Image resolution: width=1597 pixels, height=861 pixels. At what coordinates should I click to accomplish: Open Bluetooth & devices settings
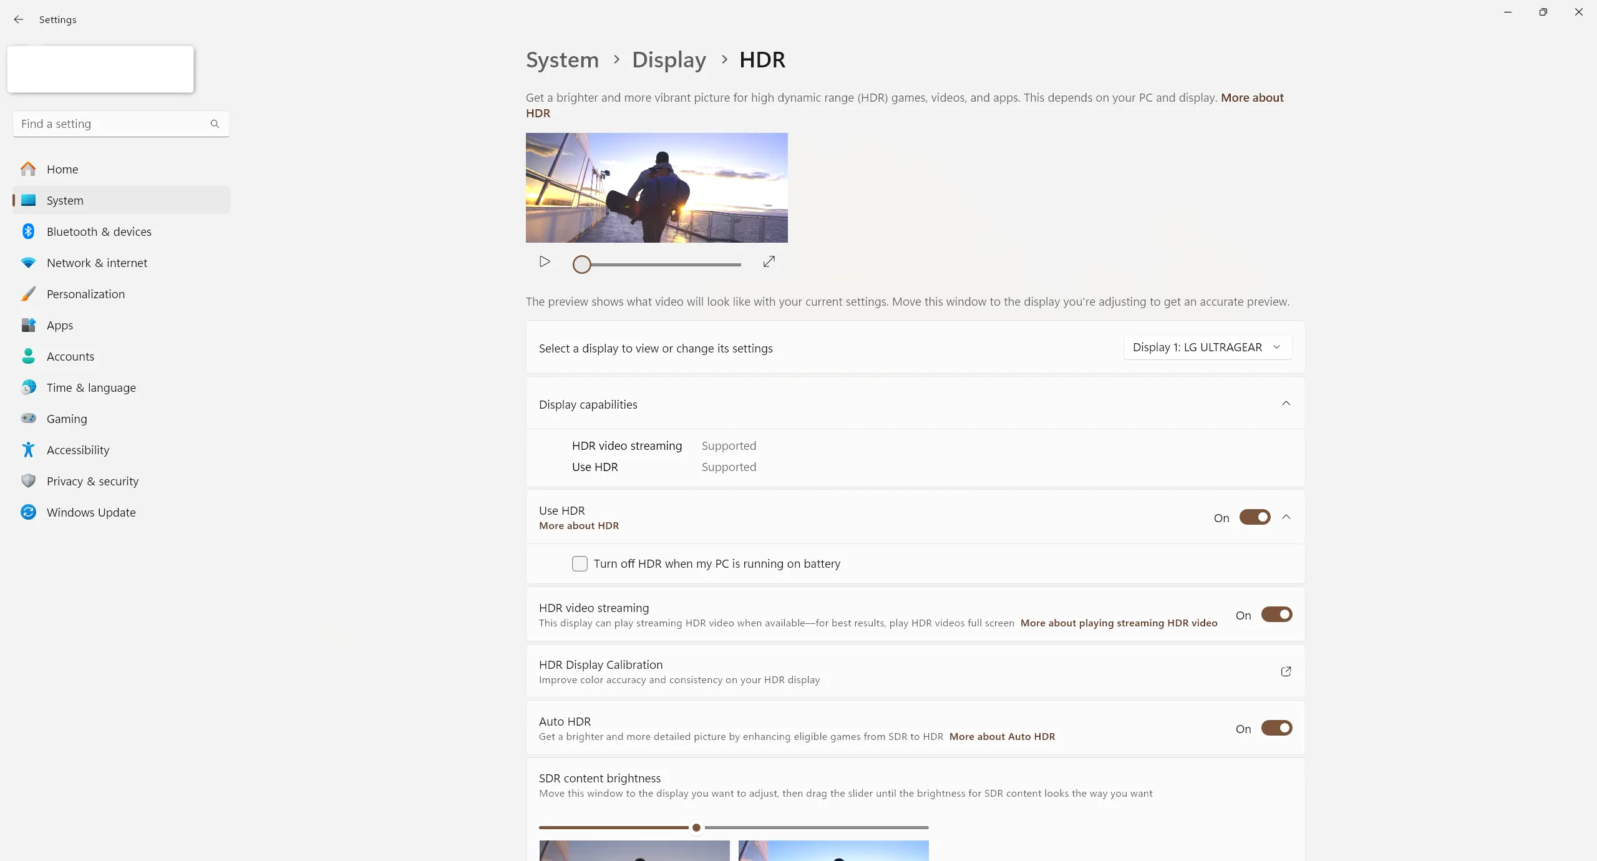click(99, 231)
